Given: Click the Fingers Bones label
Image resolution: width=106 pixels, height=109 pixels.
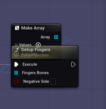Looking at the screenshot, I should (x=35, y=73).
